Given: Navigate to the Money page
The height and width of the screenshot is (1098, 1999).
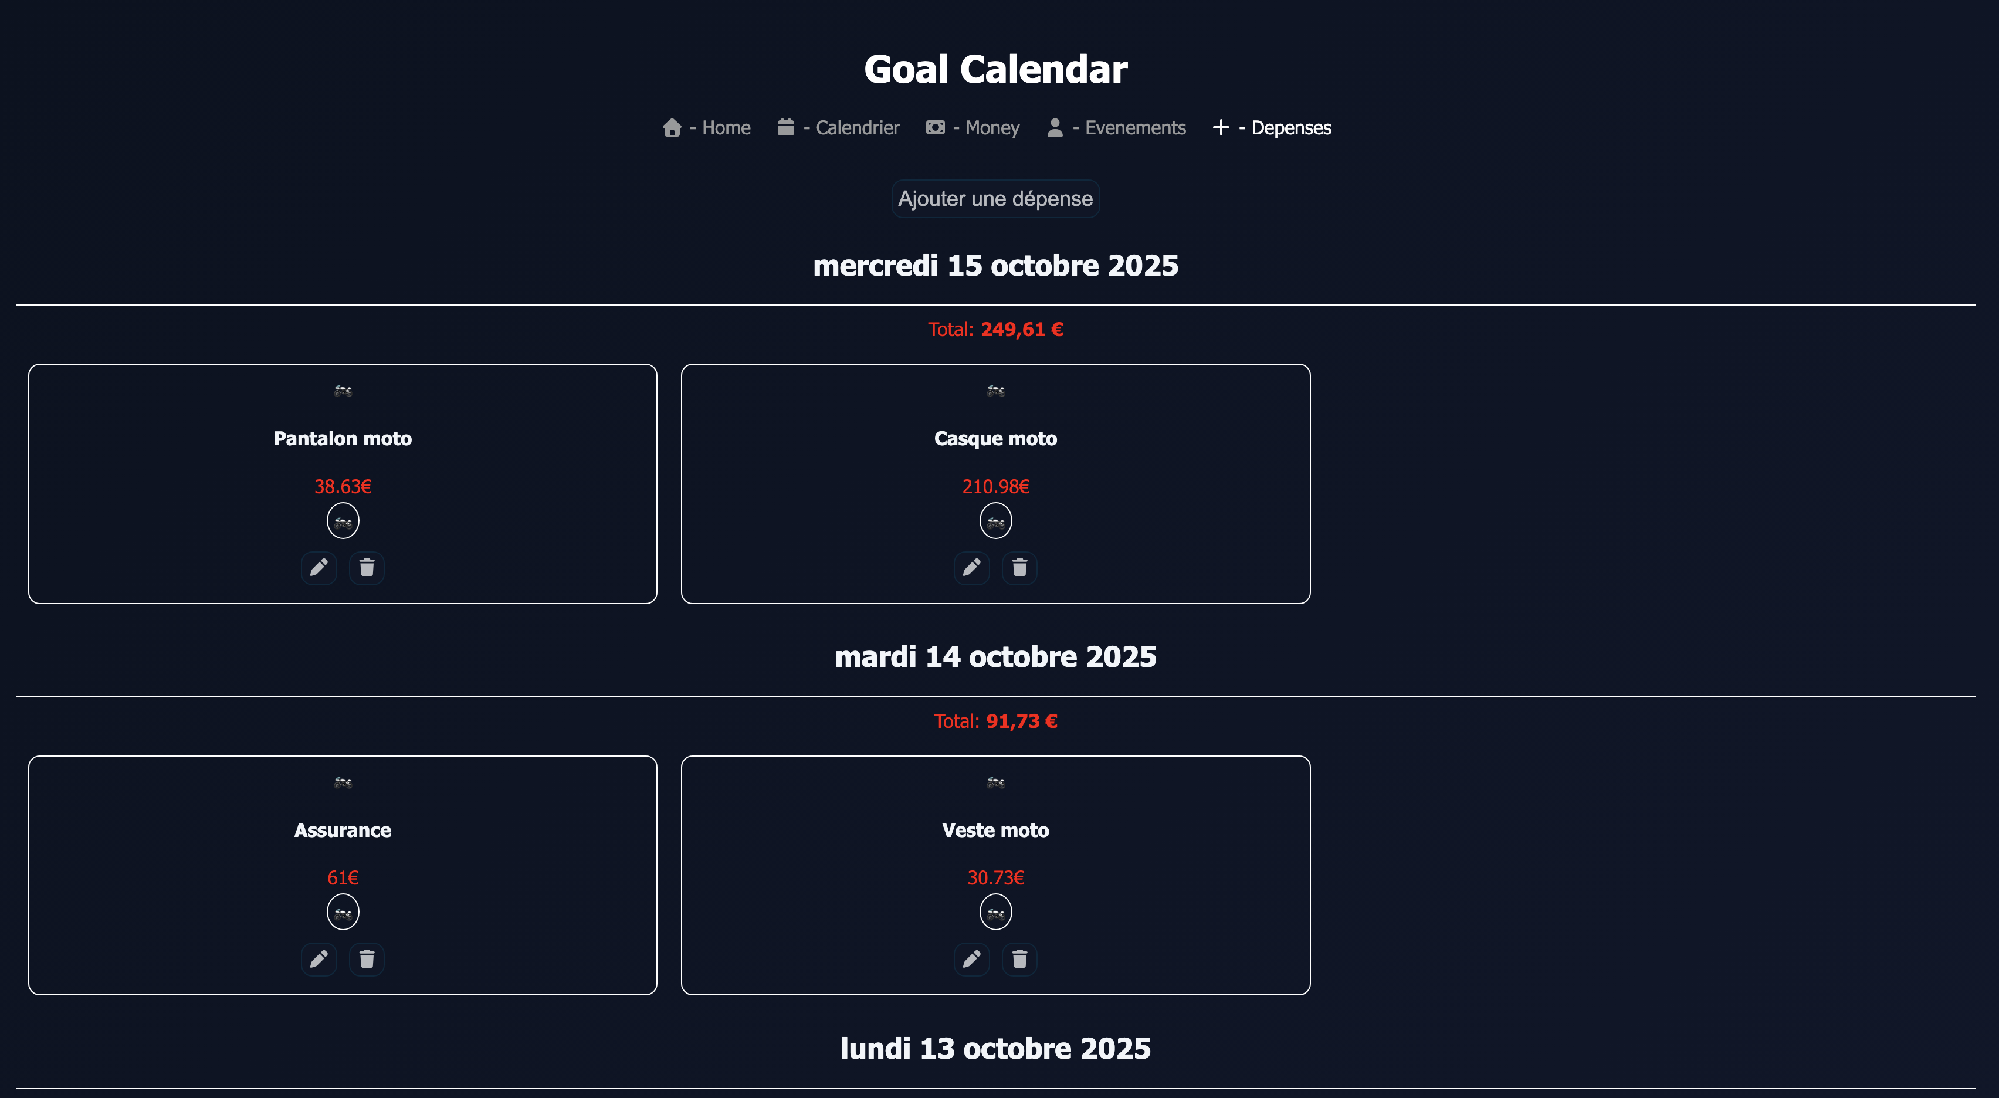Looking at the screenshot, I should 973,127.
